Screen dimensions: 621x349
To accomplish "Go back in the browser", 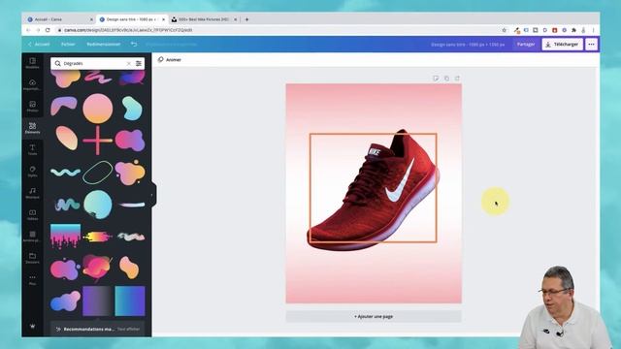I will 28,30.
